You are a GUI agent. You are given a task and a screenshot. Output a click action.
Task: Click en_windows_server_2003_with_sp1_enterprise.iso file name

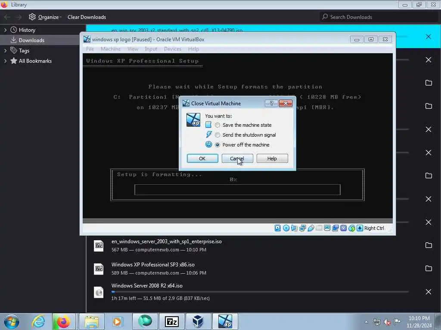coord(167,241)
